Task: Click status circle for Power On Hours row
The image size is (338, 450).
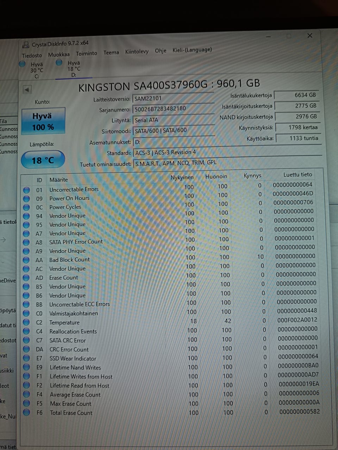Action: 26,199
